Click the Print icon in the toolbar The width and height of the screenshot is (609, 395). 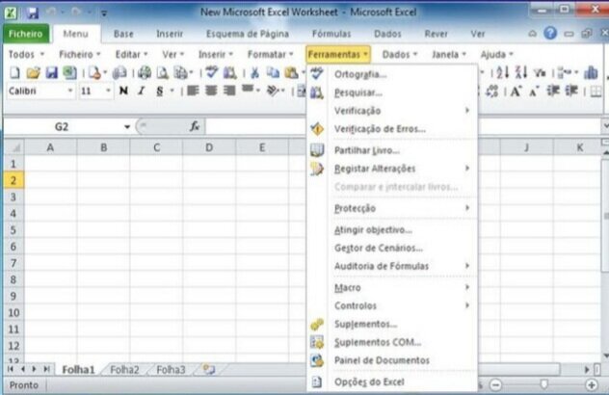click(145, 72)
